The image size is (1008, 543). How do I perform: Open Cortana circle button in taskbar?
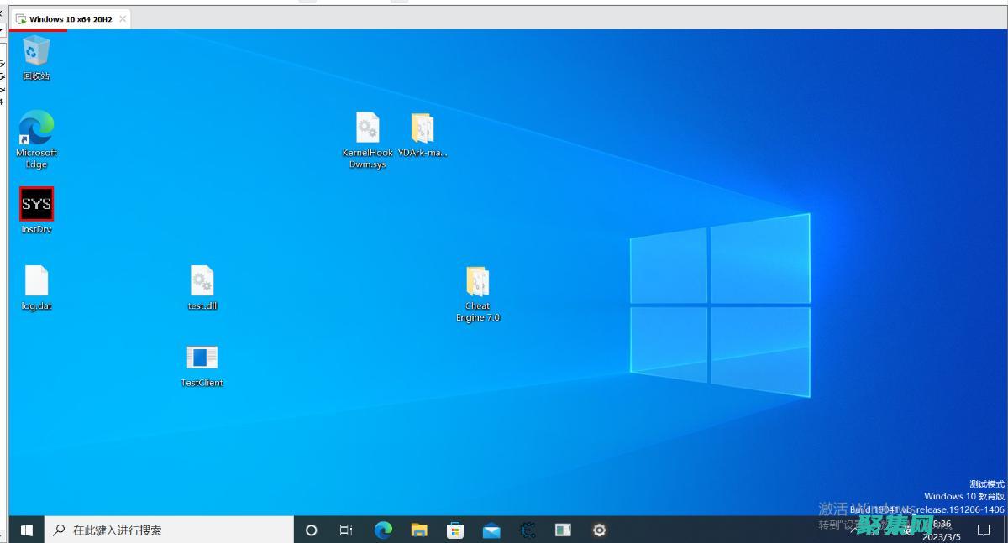click(311, 530)
